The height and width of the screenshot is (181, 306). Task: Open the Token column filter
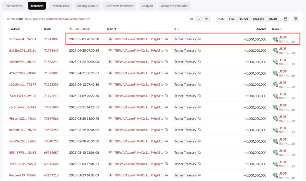click(x=281, y=29)
